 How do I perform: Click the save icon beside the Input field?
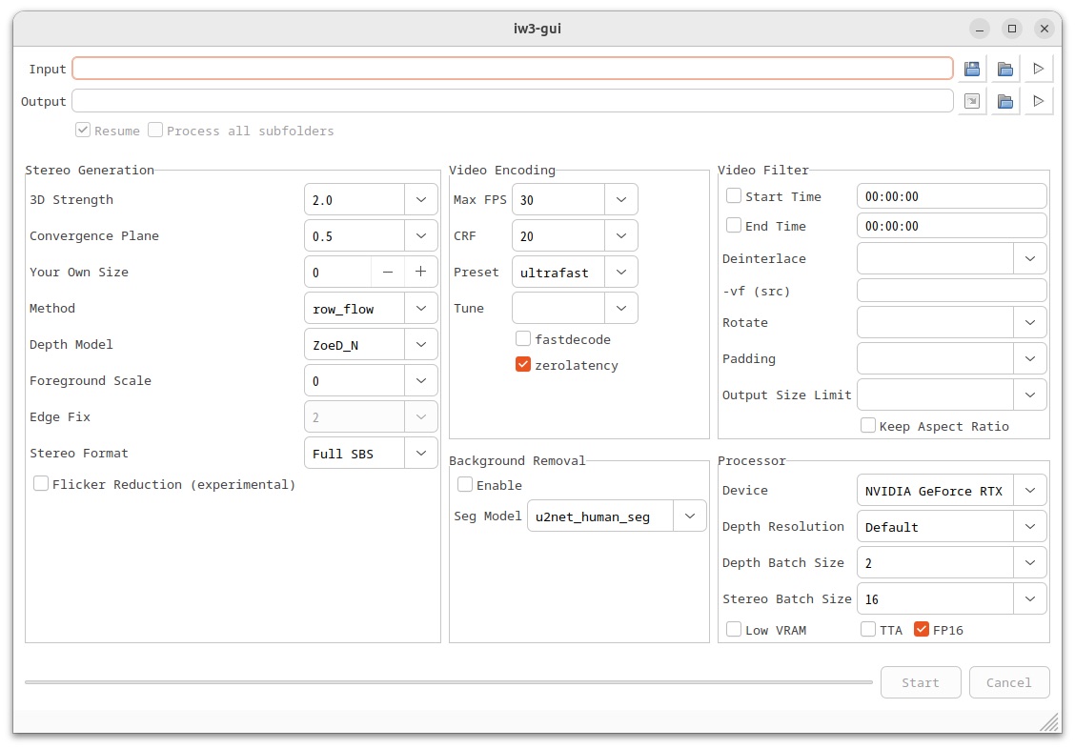click(971, 69)
